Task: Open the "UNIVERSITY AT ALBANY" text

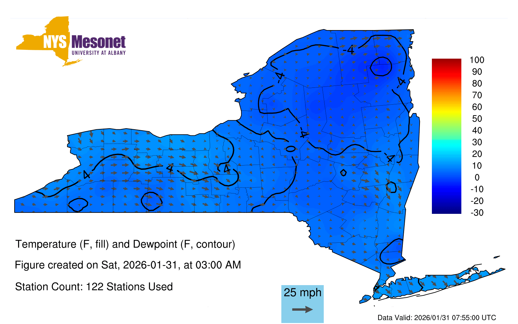Action: click(98, 53)
